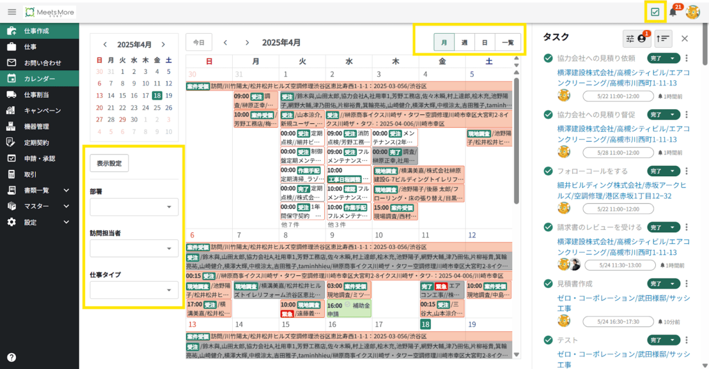Open more options for 協力会社への見積り依頼
This screenshot has width=709, height=369.
point(687,58)
